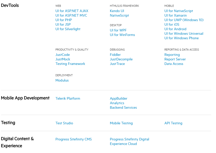Open the Reporting link

[x=172, y=55]
